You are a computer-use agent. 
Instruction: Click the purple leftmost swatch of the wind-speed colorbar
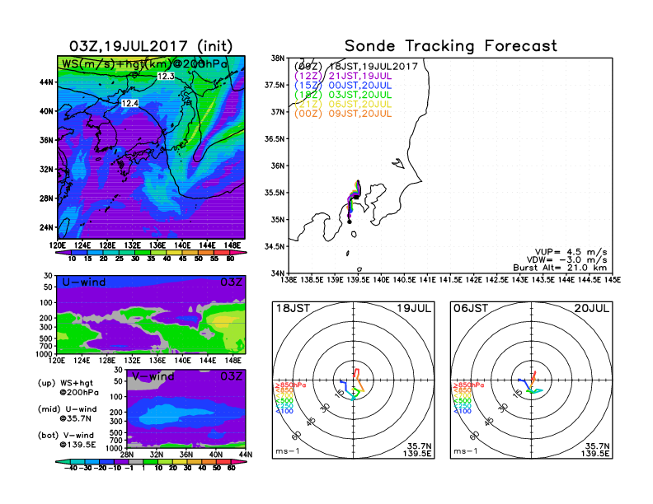63,253
